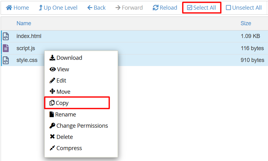
Task: Go Back using the toolbar label
Action: (x=100, y=8)
